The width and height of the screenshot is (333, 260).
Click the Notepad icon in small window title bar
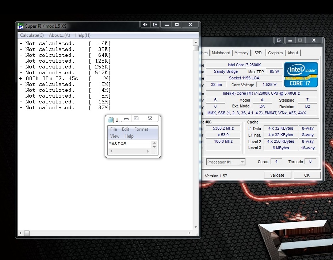coord(111,120)
